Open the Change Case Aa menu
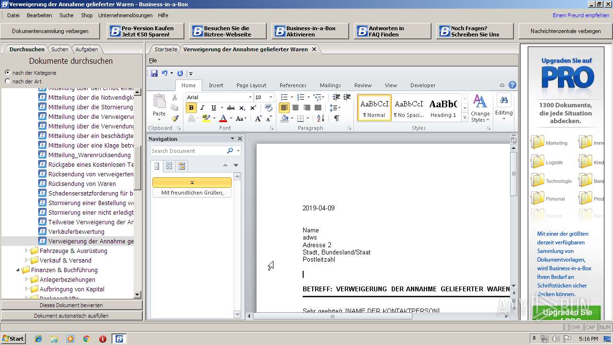This screenshot has height=345, width=613. (x=241, y=118)
